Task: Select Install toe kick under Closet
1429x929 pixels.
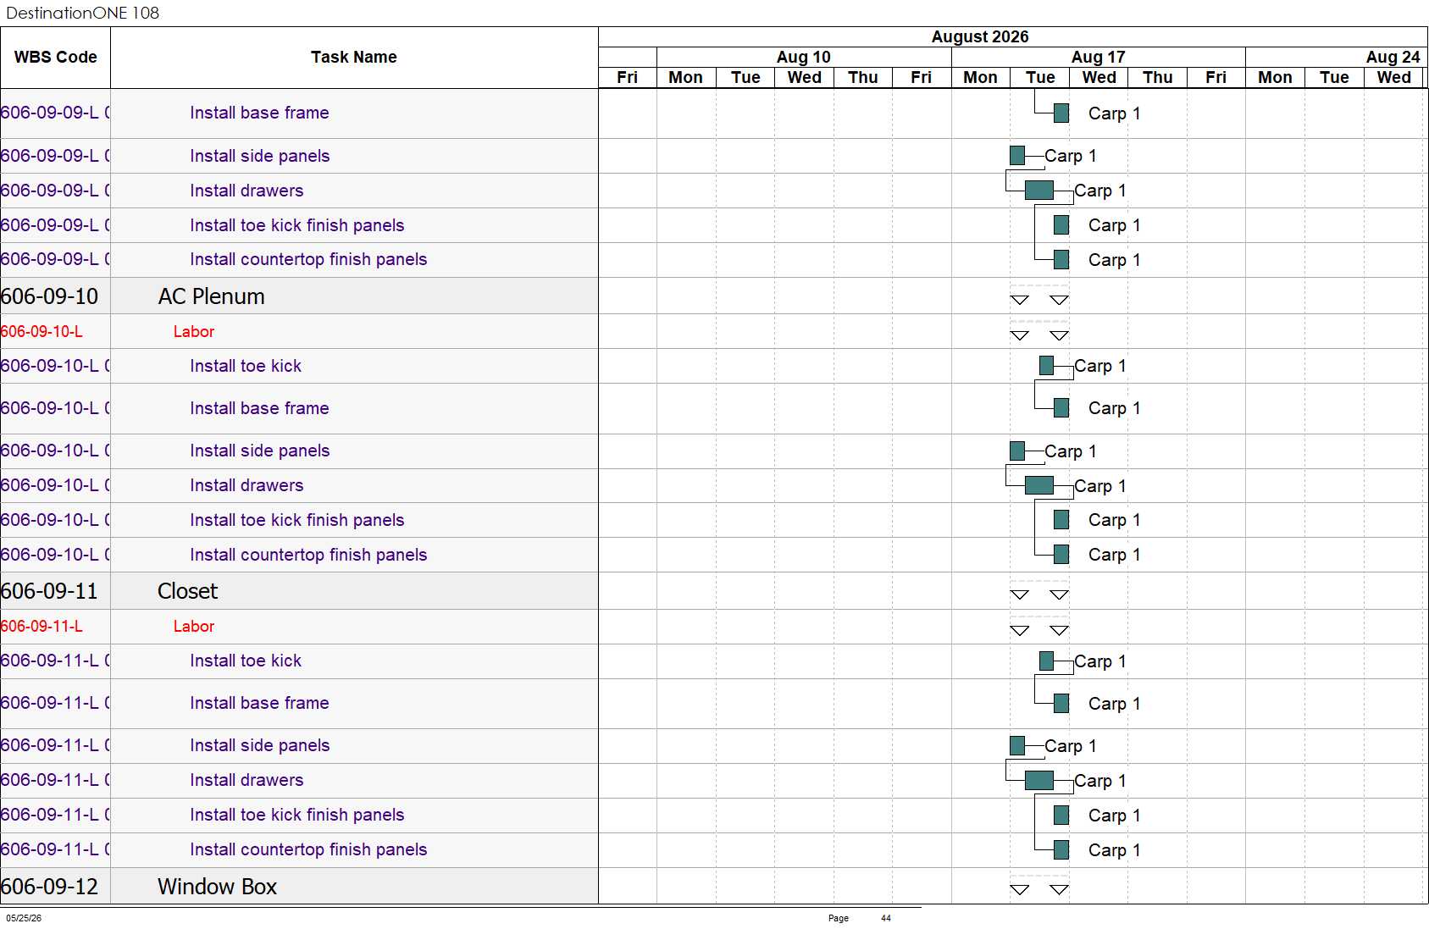Action: (246, 661)
